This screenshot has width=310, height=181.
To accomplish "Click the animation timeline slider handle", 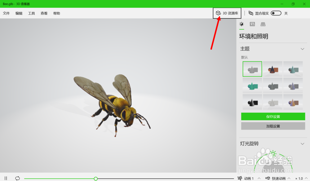I will 96,179.
